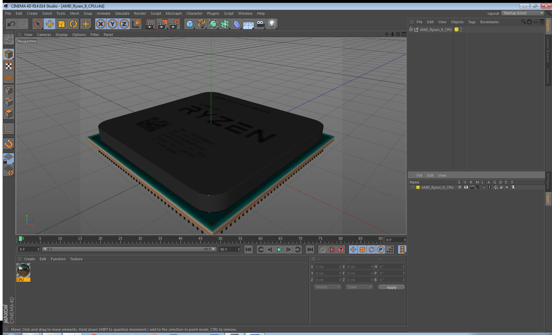This screenshot has width=552, height=335.
Task: Go to end of animation
Action: pos(310,249)
